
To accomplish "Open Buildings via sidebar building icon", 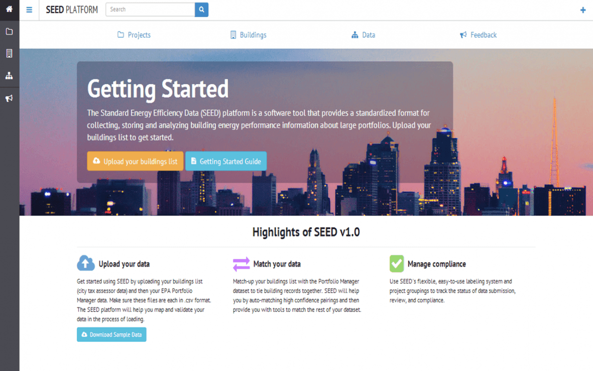I will tap(9, 54).
